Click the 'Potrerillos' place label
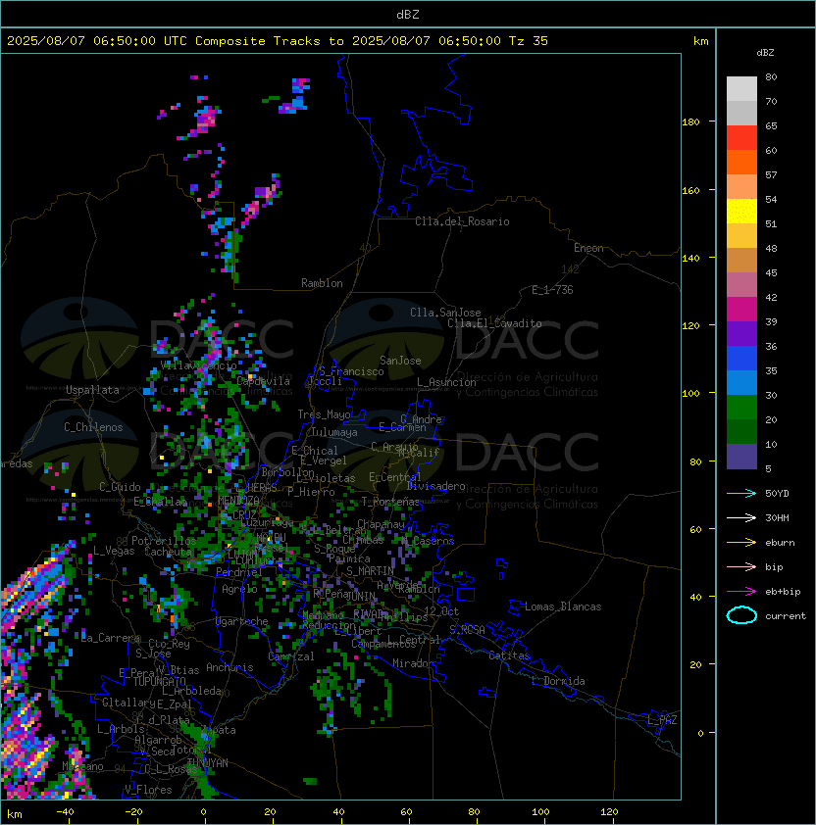Screen dimensions: 816x825 tap(164, 541)
